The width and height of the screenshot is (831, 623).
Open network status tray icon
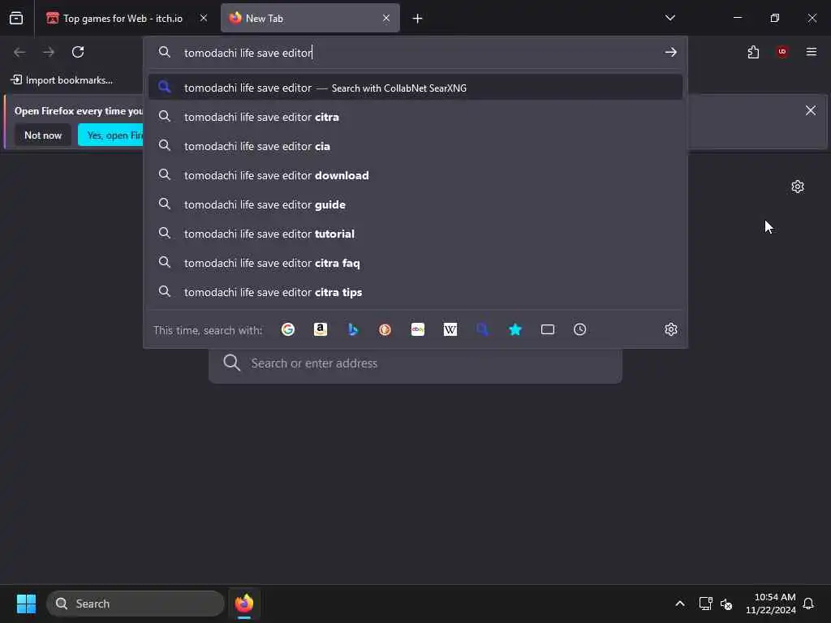pyautogui.click(x=705, y=604)
